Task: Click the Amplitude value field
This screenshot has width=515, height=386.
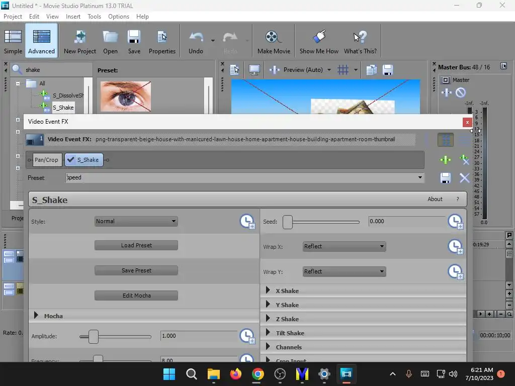Action: pos(199,336)
